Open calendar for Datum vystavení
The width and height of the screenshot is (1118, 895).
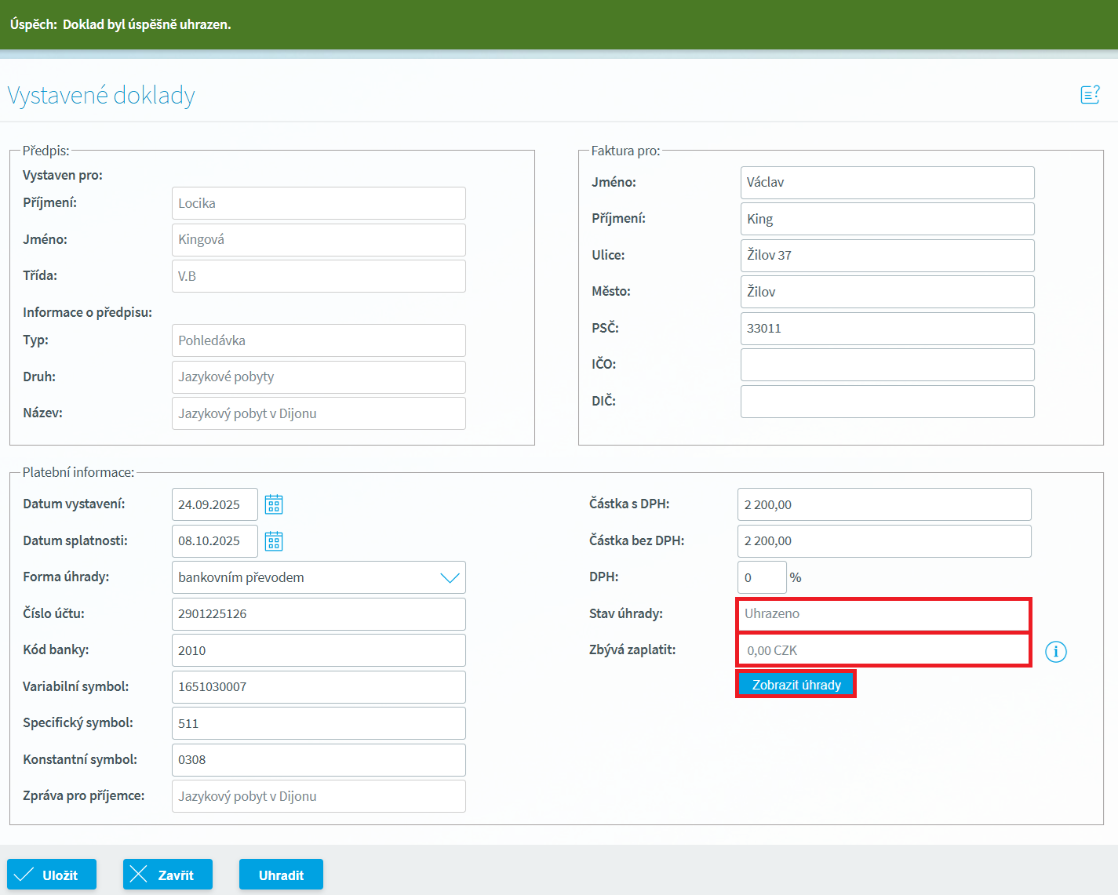click(273, 504)
